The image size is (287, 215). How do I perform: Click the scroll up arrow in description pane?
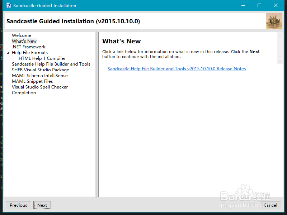[280, 35]
